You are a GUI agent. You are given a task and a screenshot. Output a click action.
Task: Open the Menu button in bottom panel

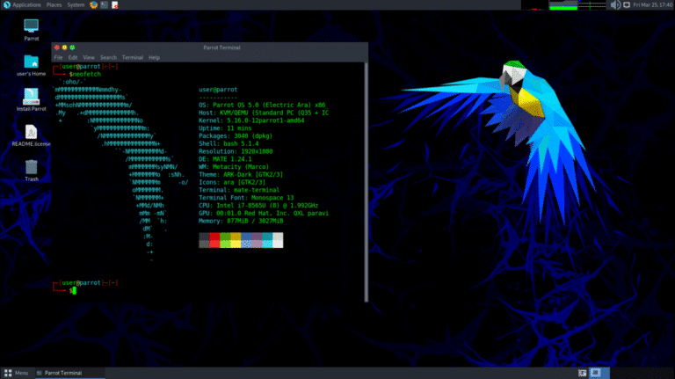pos(16,373)
